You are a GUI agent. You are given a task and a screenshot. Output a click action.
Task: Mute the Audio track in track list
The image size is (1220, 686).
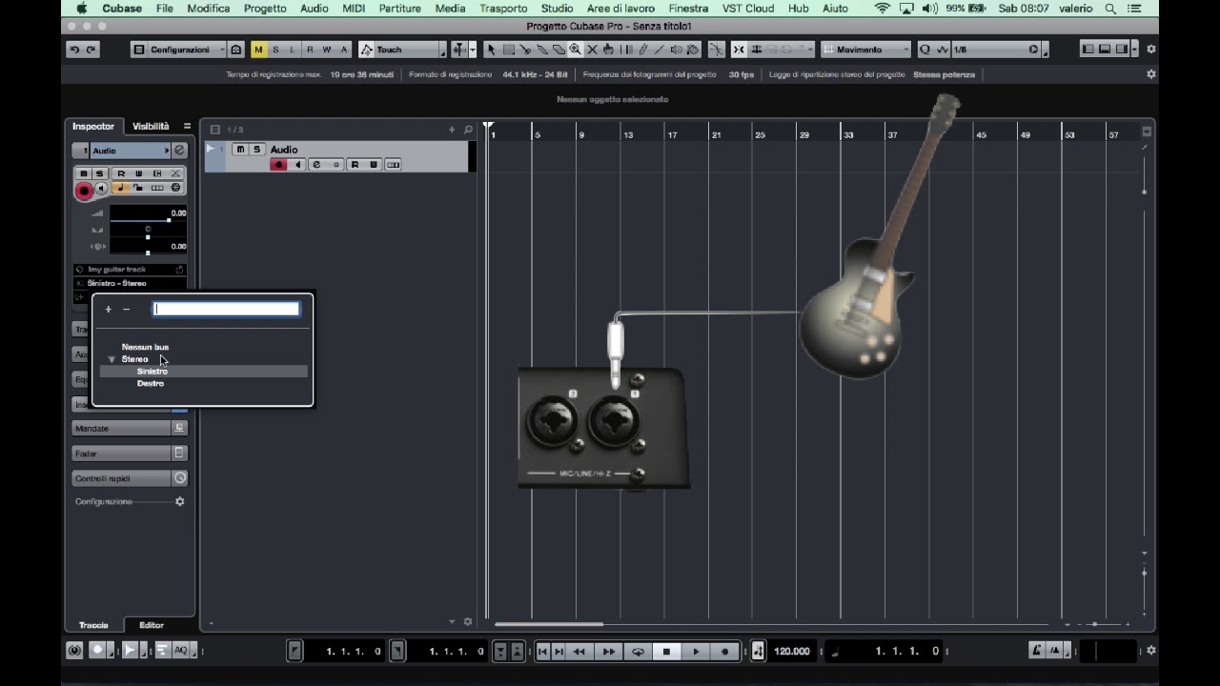(x=240, y=150)
